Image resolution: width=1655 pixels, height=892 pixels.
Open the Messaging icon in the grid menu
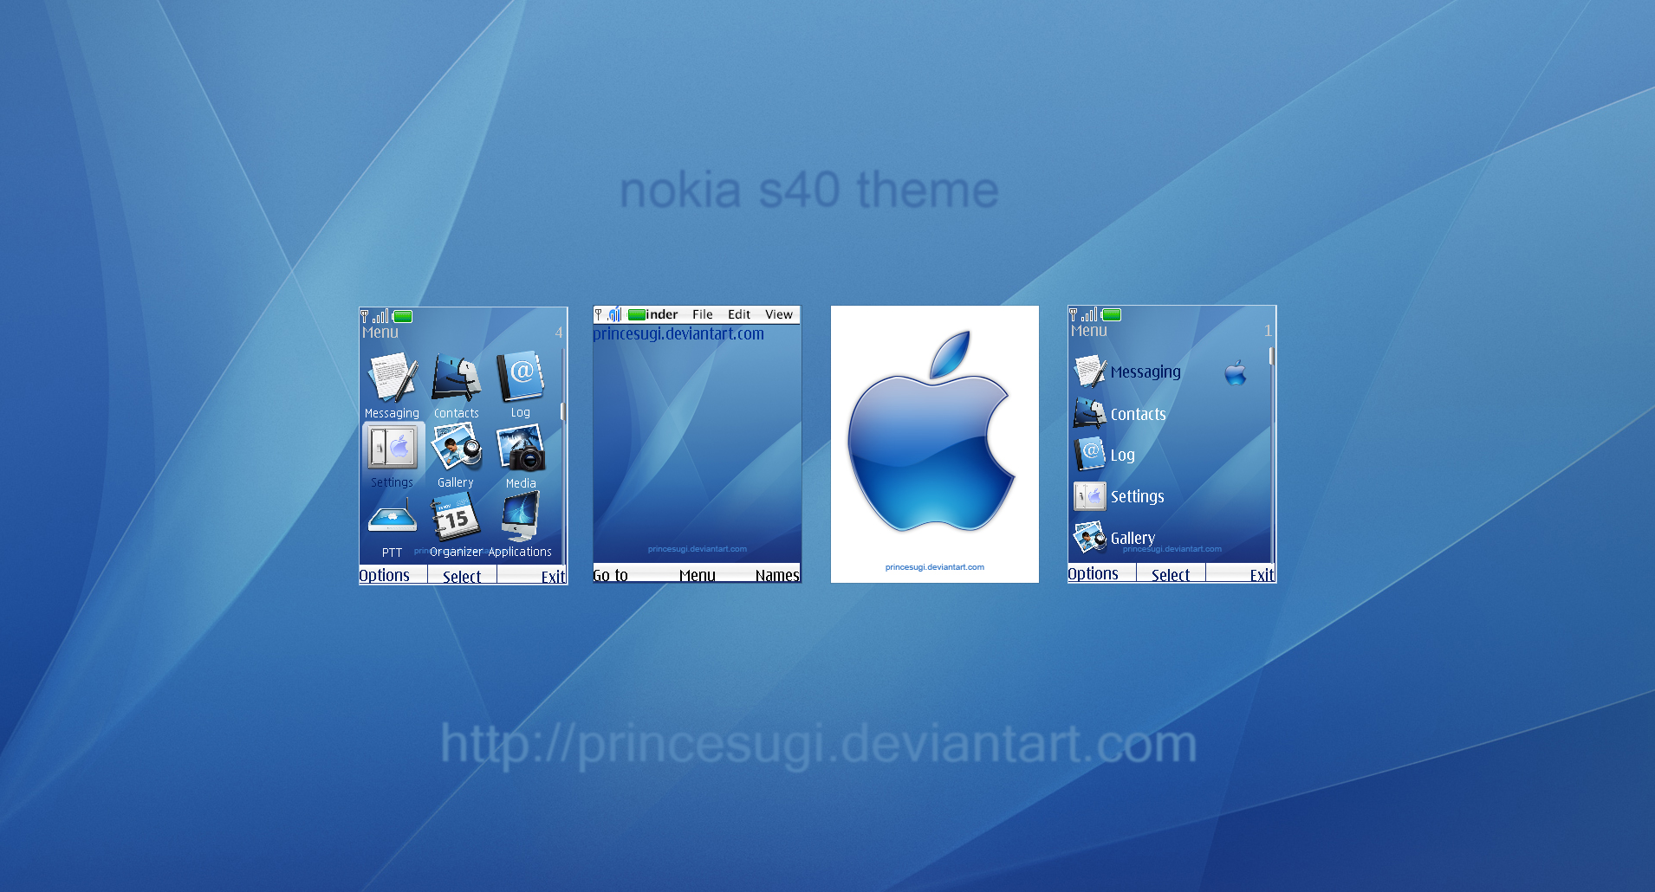pyautogui.click(x=392, y=378)
